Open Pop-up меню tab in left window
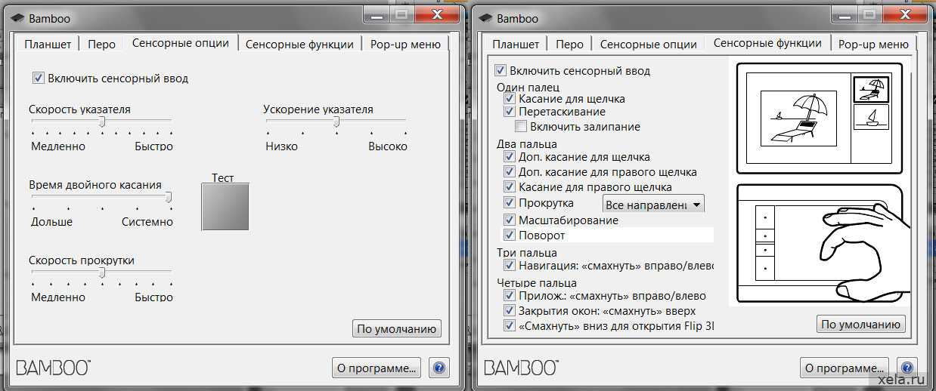The image size is (936, 391). pos(405,45)
